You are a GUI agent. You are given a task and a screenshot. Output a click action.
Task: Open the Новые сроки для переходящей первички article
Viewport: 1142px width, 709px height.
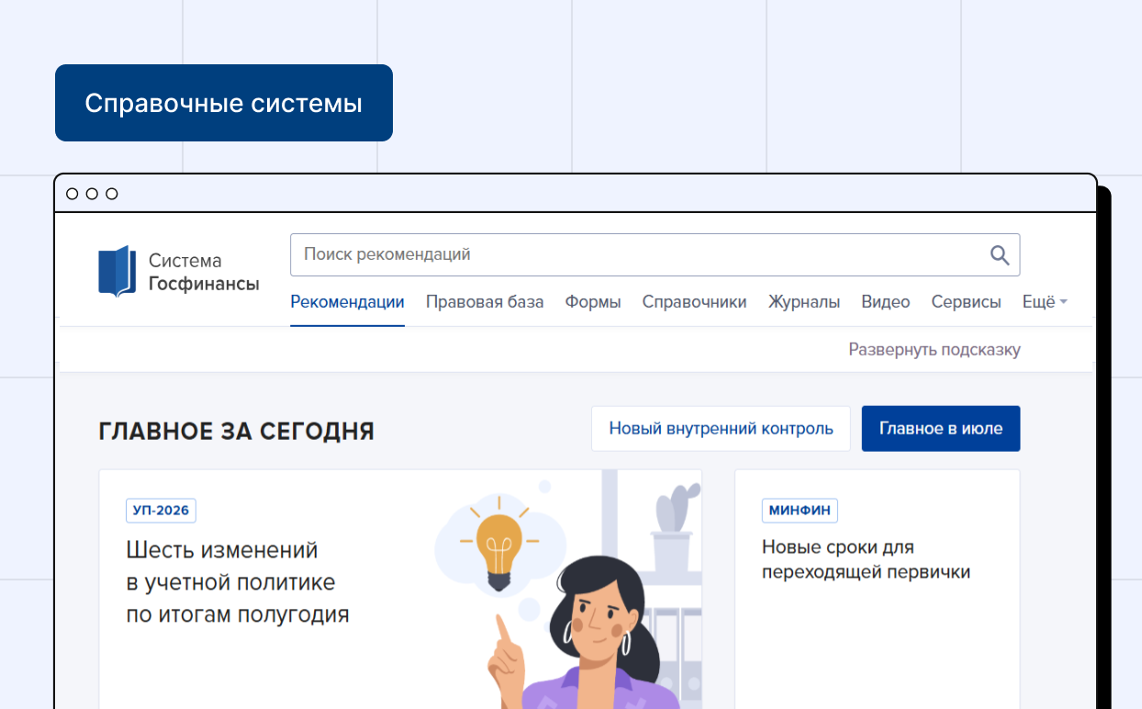point(866,559)
